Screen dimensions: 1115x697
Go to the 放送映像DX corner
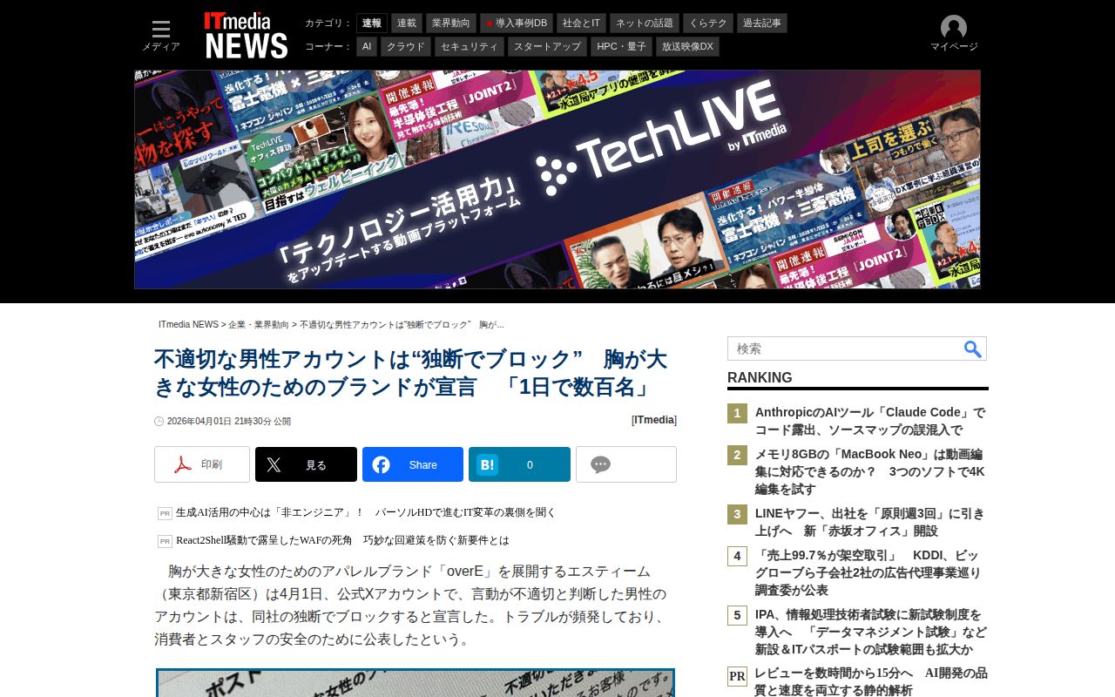687,47
